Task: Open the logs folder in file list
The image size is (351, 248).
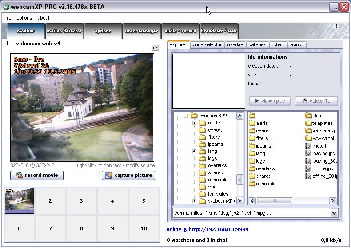Action: click(257, 161)
